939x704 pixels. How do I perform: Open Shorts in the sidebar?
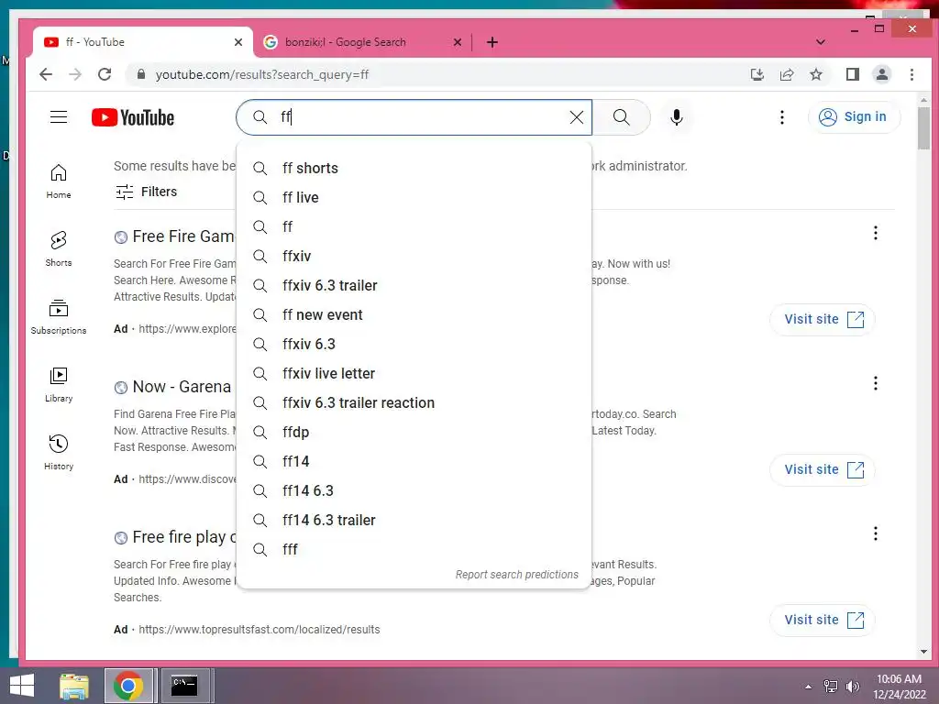point(59,249)
